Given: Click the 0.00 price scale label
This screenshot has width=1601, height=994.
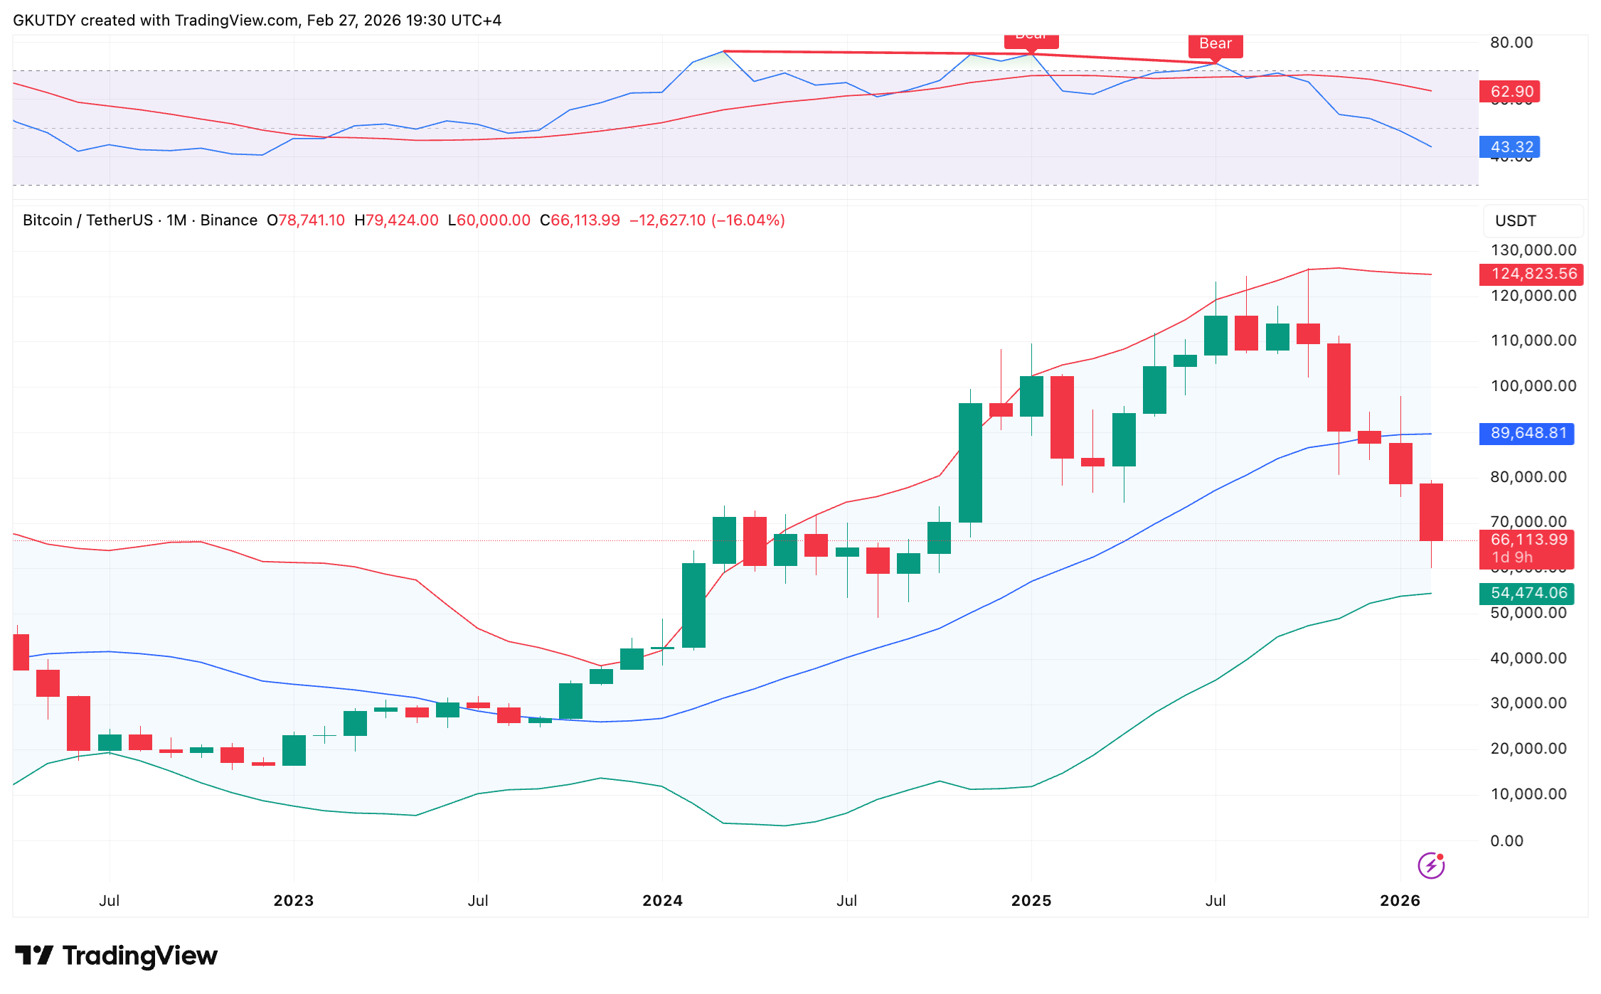Looking at the screenshot, I should coord(1506,841).
